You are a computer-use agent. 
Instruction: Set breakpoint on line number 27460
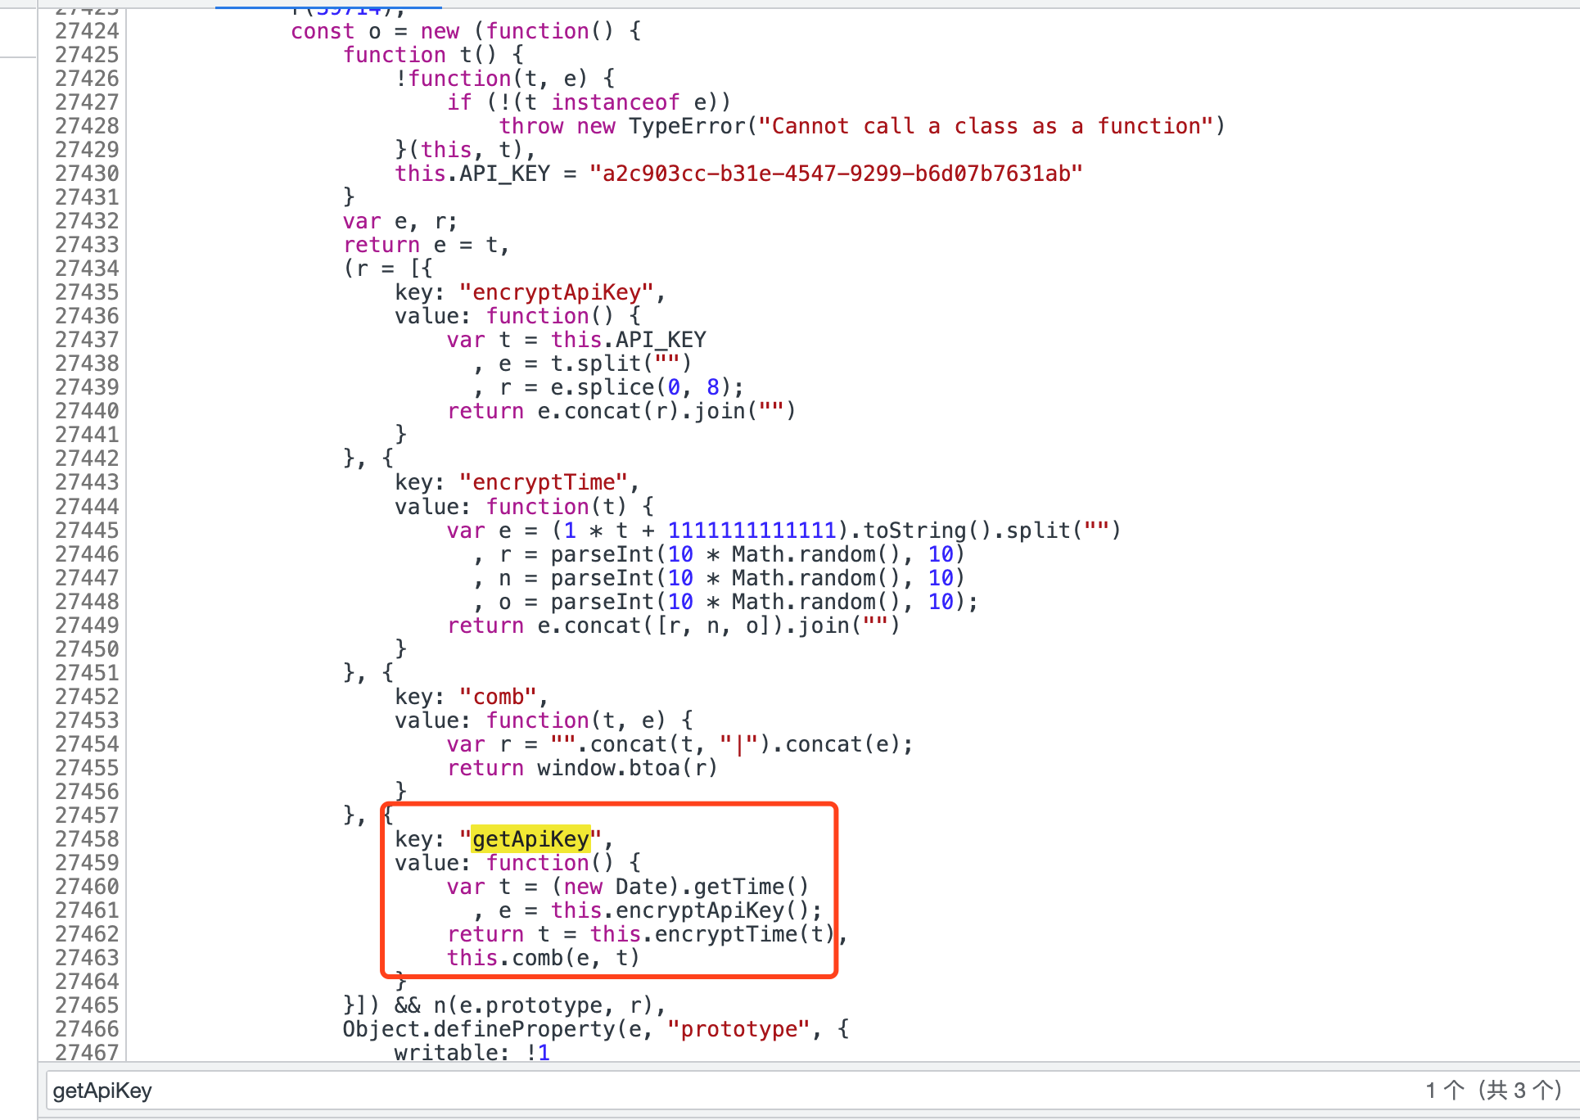(87, 887)
